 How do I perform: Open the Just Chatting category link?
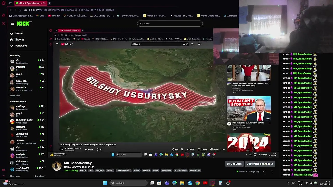71,171
